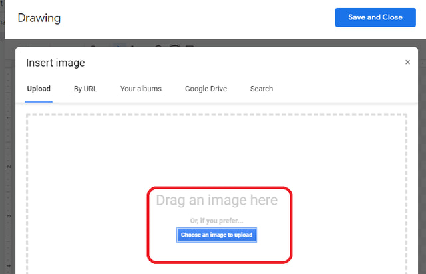Open the Search tab
Viewport: 426px width, 274px height.
(x=262, y=89)
